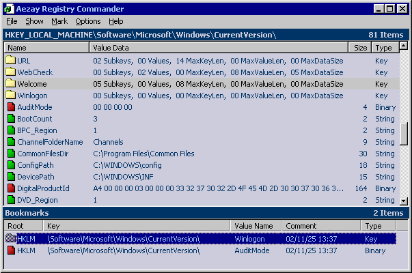The height and width of the screenshot is (273, 412).
Task: Click the Winlogon bookmark key icon
Action: tap(10, 238)
